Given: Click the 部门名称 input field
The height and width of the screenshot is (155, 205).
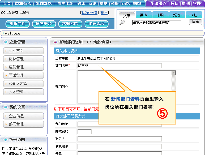Looking at the screenshot, I should point(119,66).
